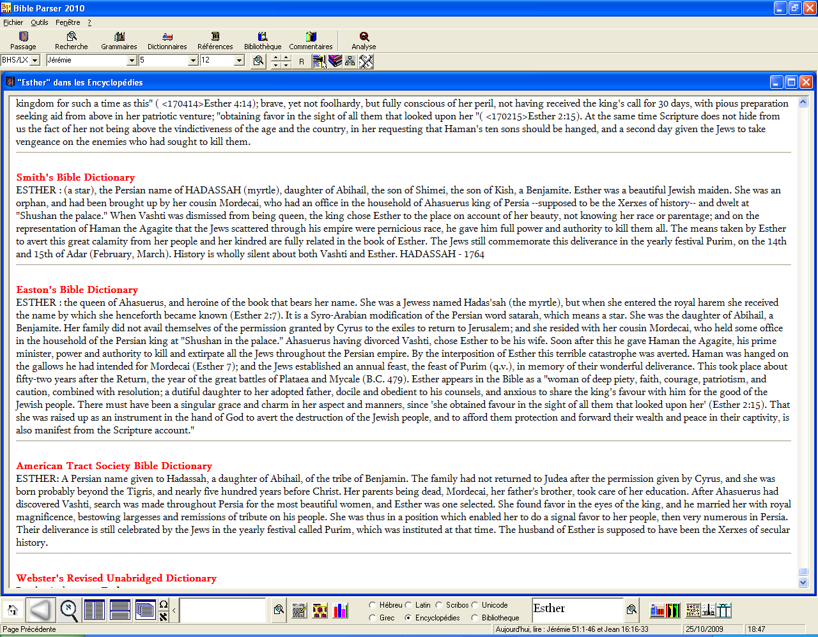
Task: Click the symbols table icon at bottom right
Action: click(693, 610)
